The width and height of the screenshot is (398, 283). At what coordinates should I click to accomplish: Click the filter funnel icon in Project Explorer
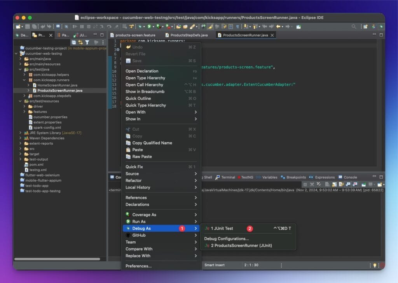(87, 42)
